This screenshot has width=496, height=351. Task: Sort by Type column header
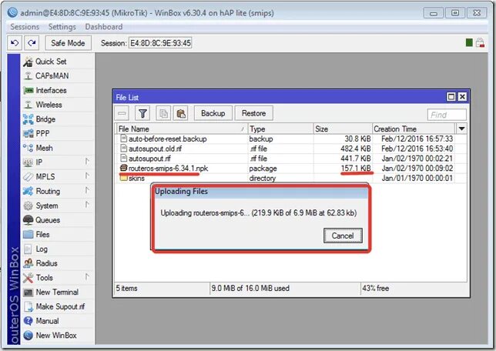click(x=280, y=129)
